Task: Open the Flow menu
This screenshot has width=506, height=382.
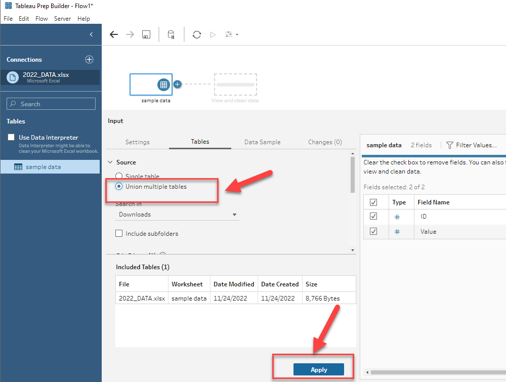Action: 41,19
